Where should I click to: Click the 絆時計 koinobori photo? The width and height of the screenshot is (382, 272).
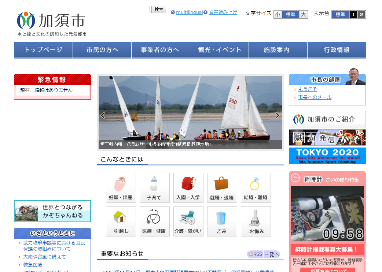327,213
